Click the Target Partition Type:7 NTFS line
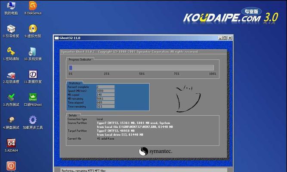 tap(116, 131)
